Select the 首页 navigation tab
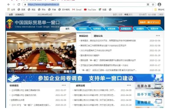The height and width of the screenshot is (110, 172). coord(67,29)
